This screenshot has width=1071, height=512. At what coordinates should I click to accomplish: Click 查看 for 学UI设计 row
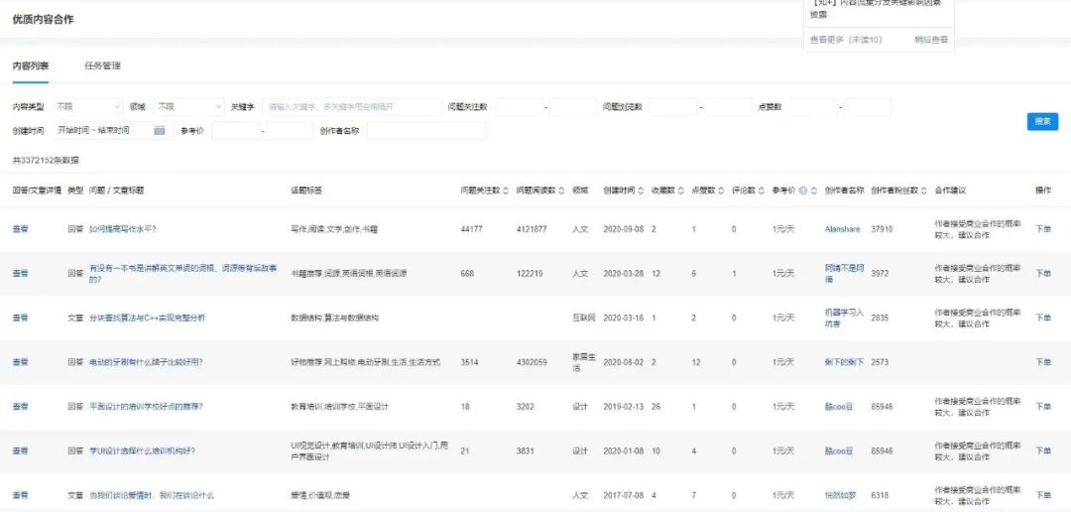point(21,451)
